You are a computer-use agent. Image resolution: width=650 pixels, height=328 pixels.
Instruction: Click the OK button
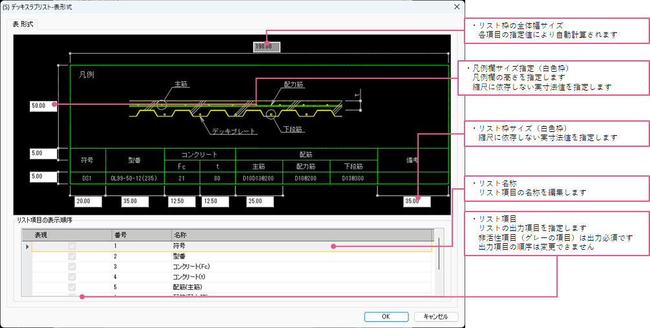(x=386, y=316)
